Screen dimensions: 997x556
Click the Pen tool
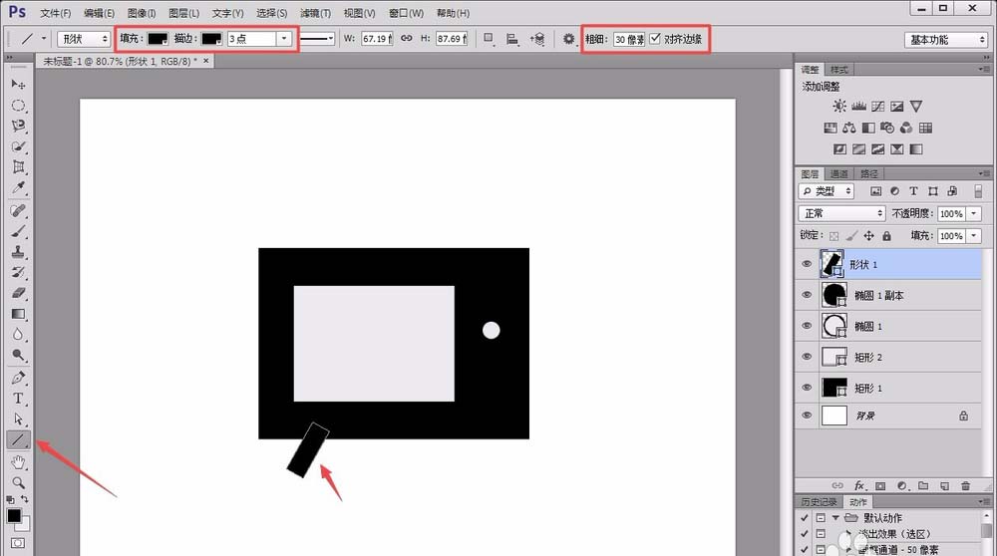18,378
